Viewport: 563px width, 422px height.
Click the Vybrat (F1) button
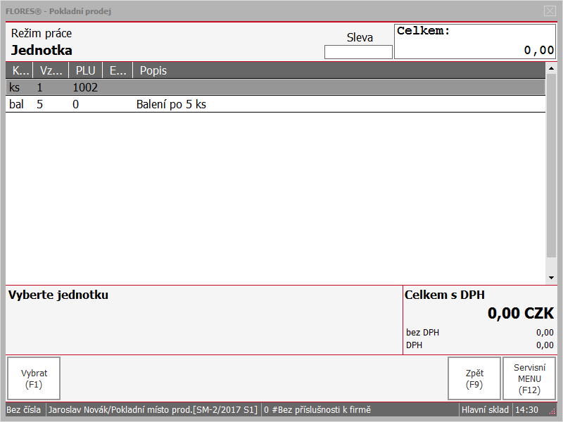click(x=34, y=378)
